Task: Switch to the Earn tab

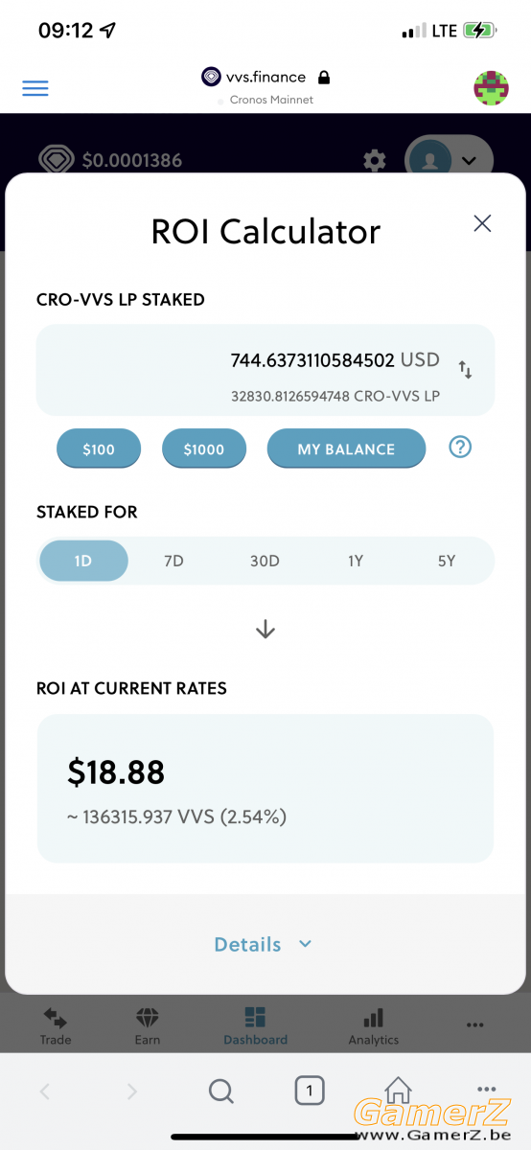Action: 148,1026
